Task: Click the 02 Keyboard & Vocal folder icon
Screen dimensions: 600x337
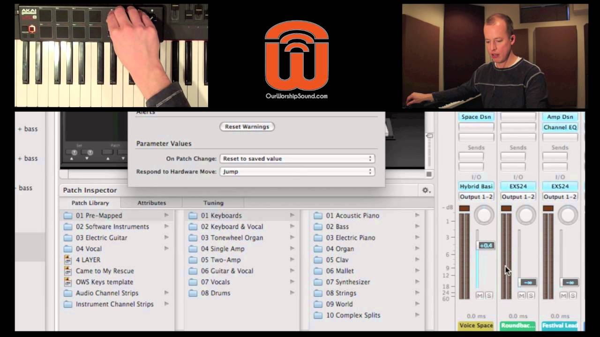Action: [193, 227]
